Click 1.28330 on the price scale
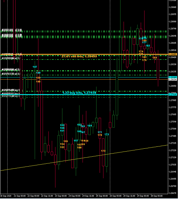This screenshot has height=199, width=178. [173, 64]
